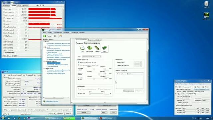Open the Файл menu in NVIDIA panel

point(44,33)
